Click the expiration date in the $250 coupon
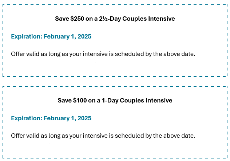This screenshot has width=230, height=161. pyautogui.click(x=67, y=36)
